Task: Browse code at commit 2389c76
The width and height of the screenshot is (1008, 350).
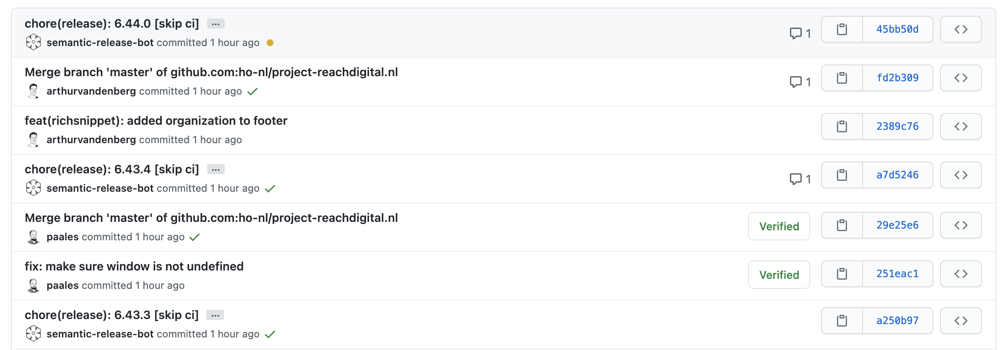Action: pyautogui.click(x=961, y=126)
